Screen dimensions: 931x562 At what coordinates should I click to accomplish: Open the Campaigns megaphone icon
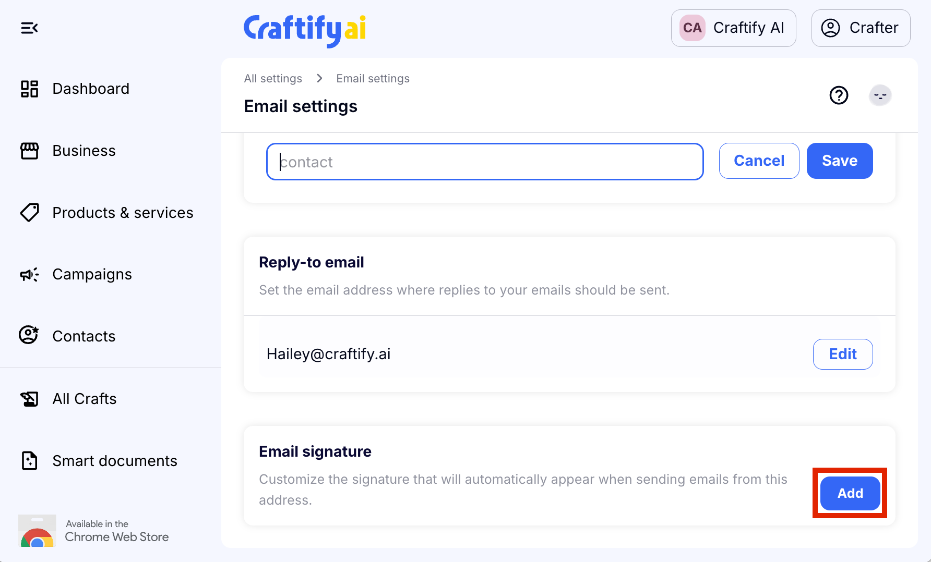[x=29, y=274]
